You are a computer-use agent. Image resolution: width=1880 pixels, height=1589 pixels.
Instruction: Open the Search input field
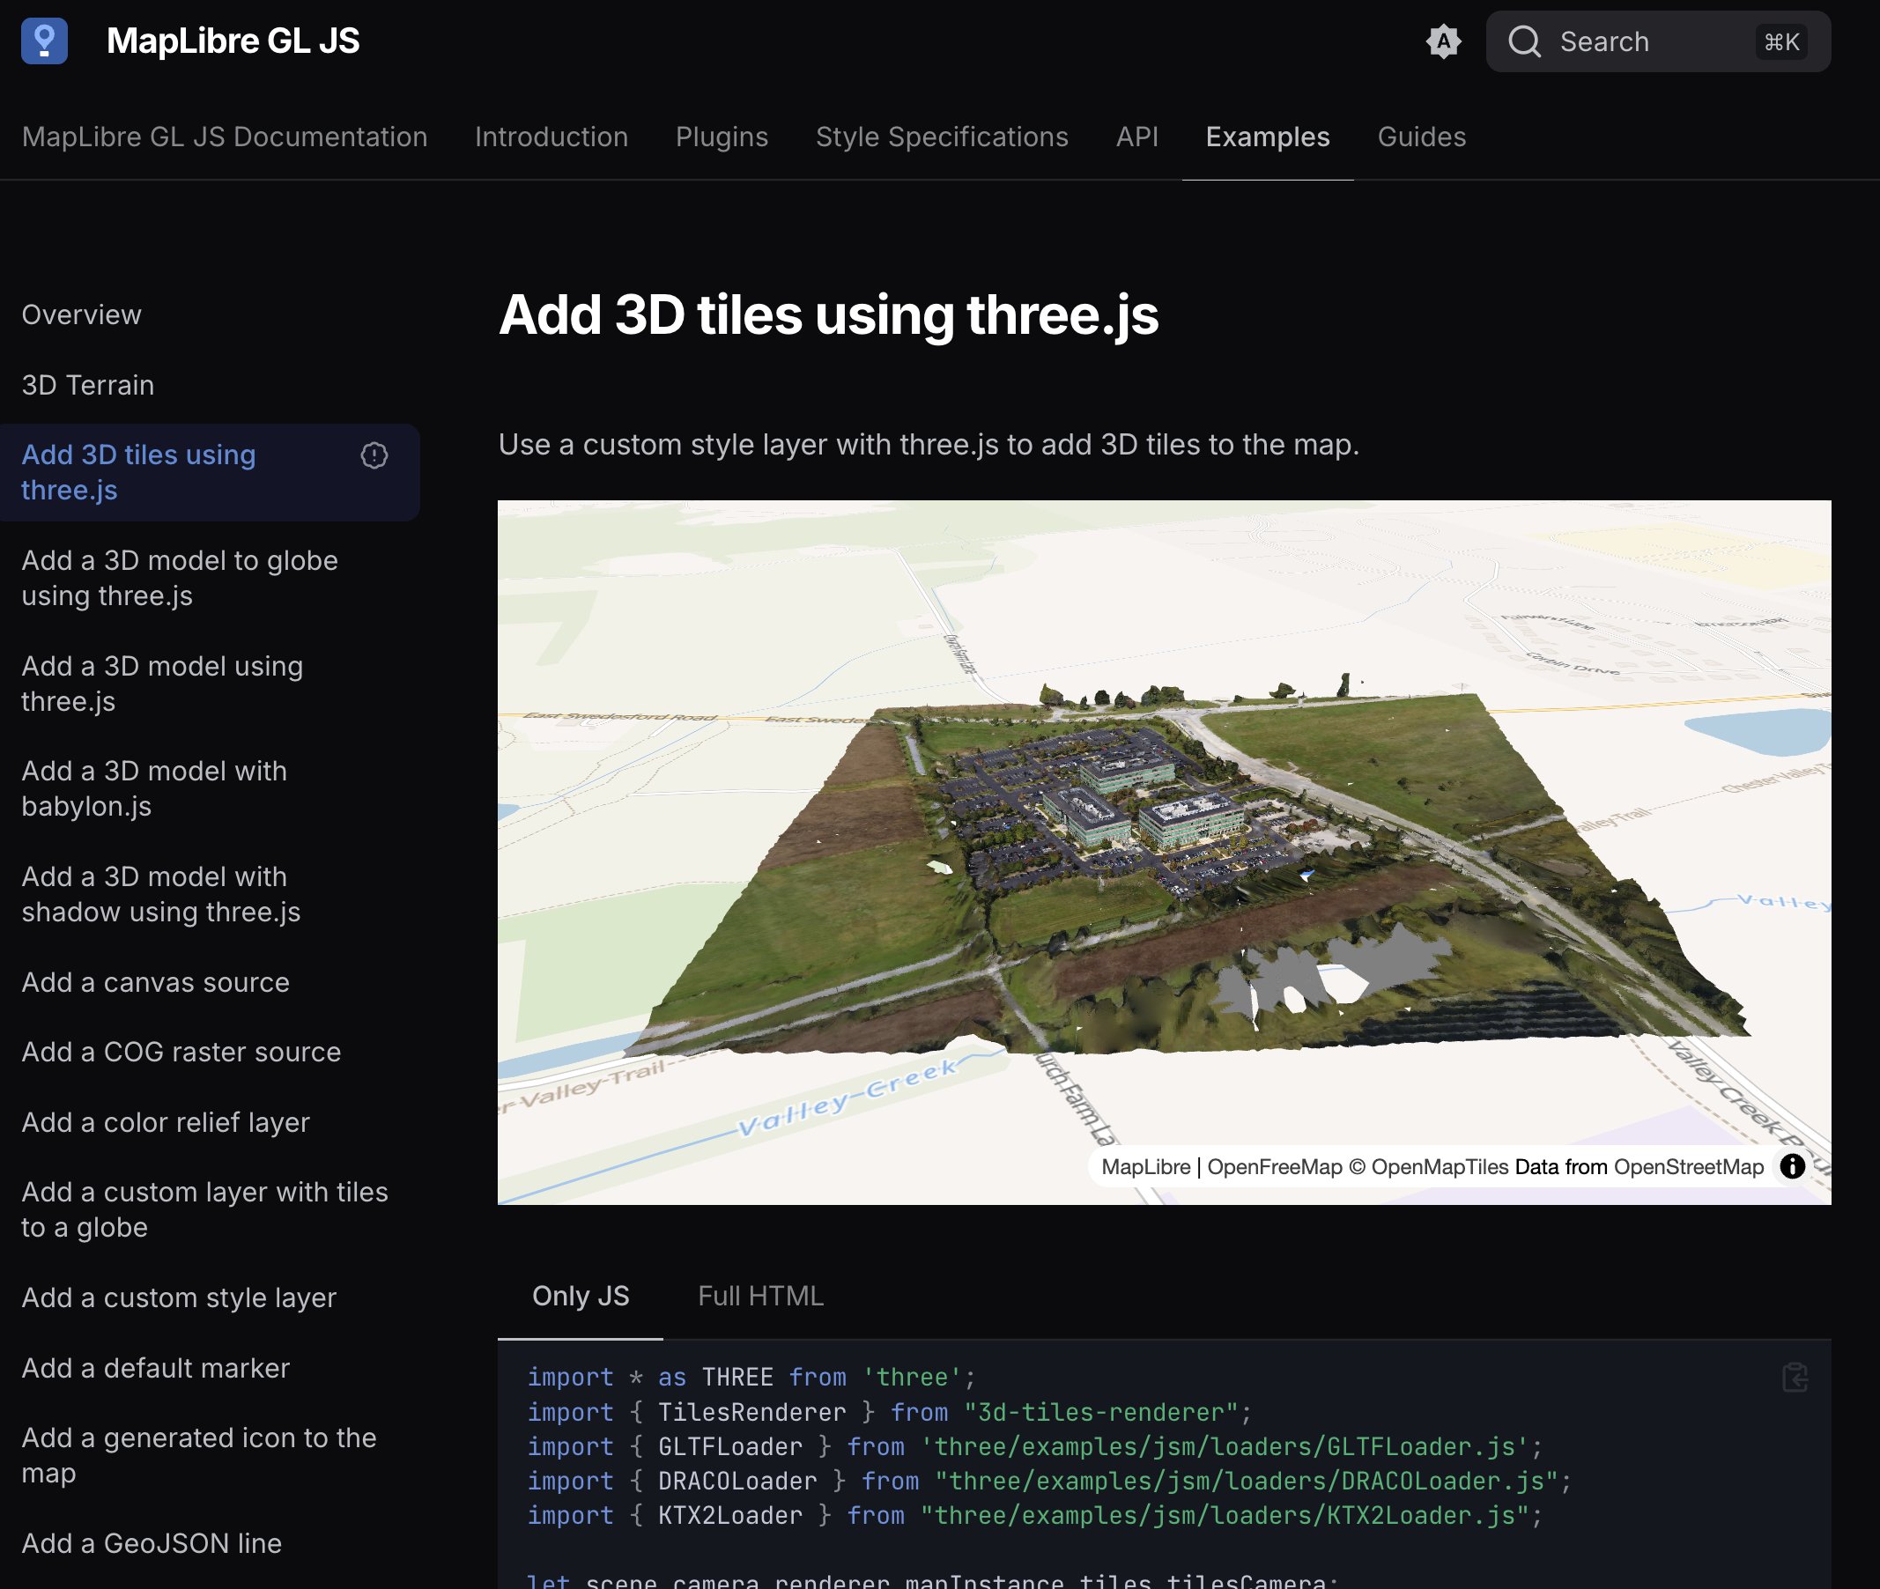coord(1657,41)
